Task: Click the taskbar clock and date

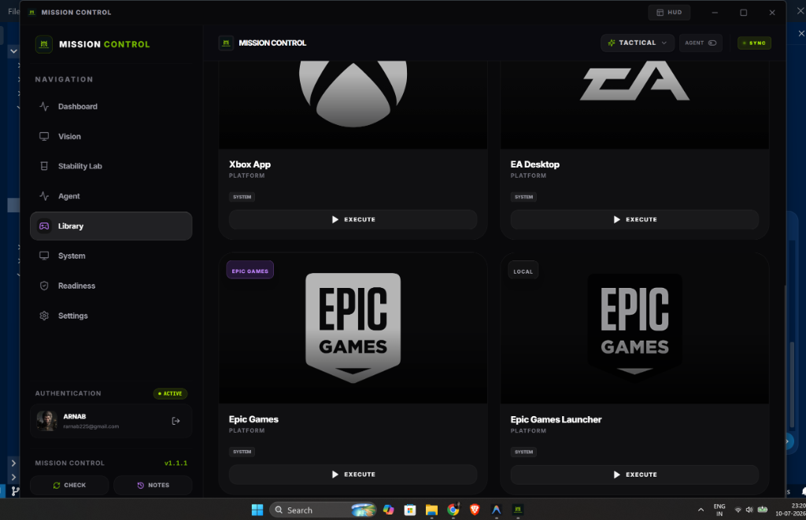Action: pyautogui.click(x=790, y=510)
